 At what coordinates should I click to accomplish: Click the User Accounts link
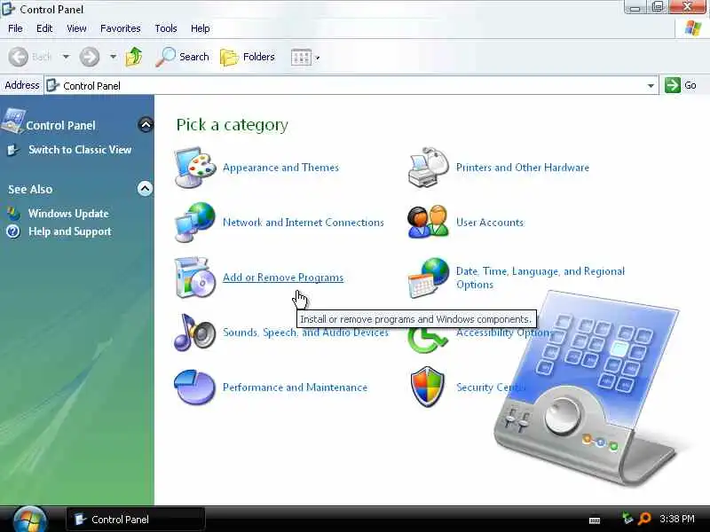click(490, 223)
